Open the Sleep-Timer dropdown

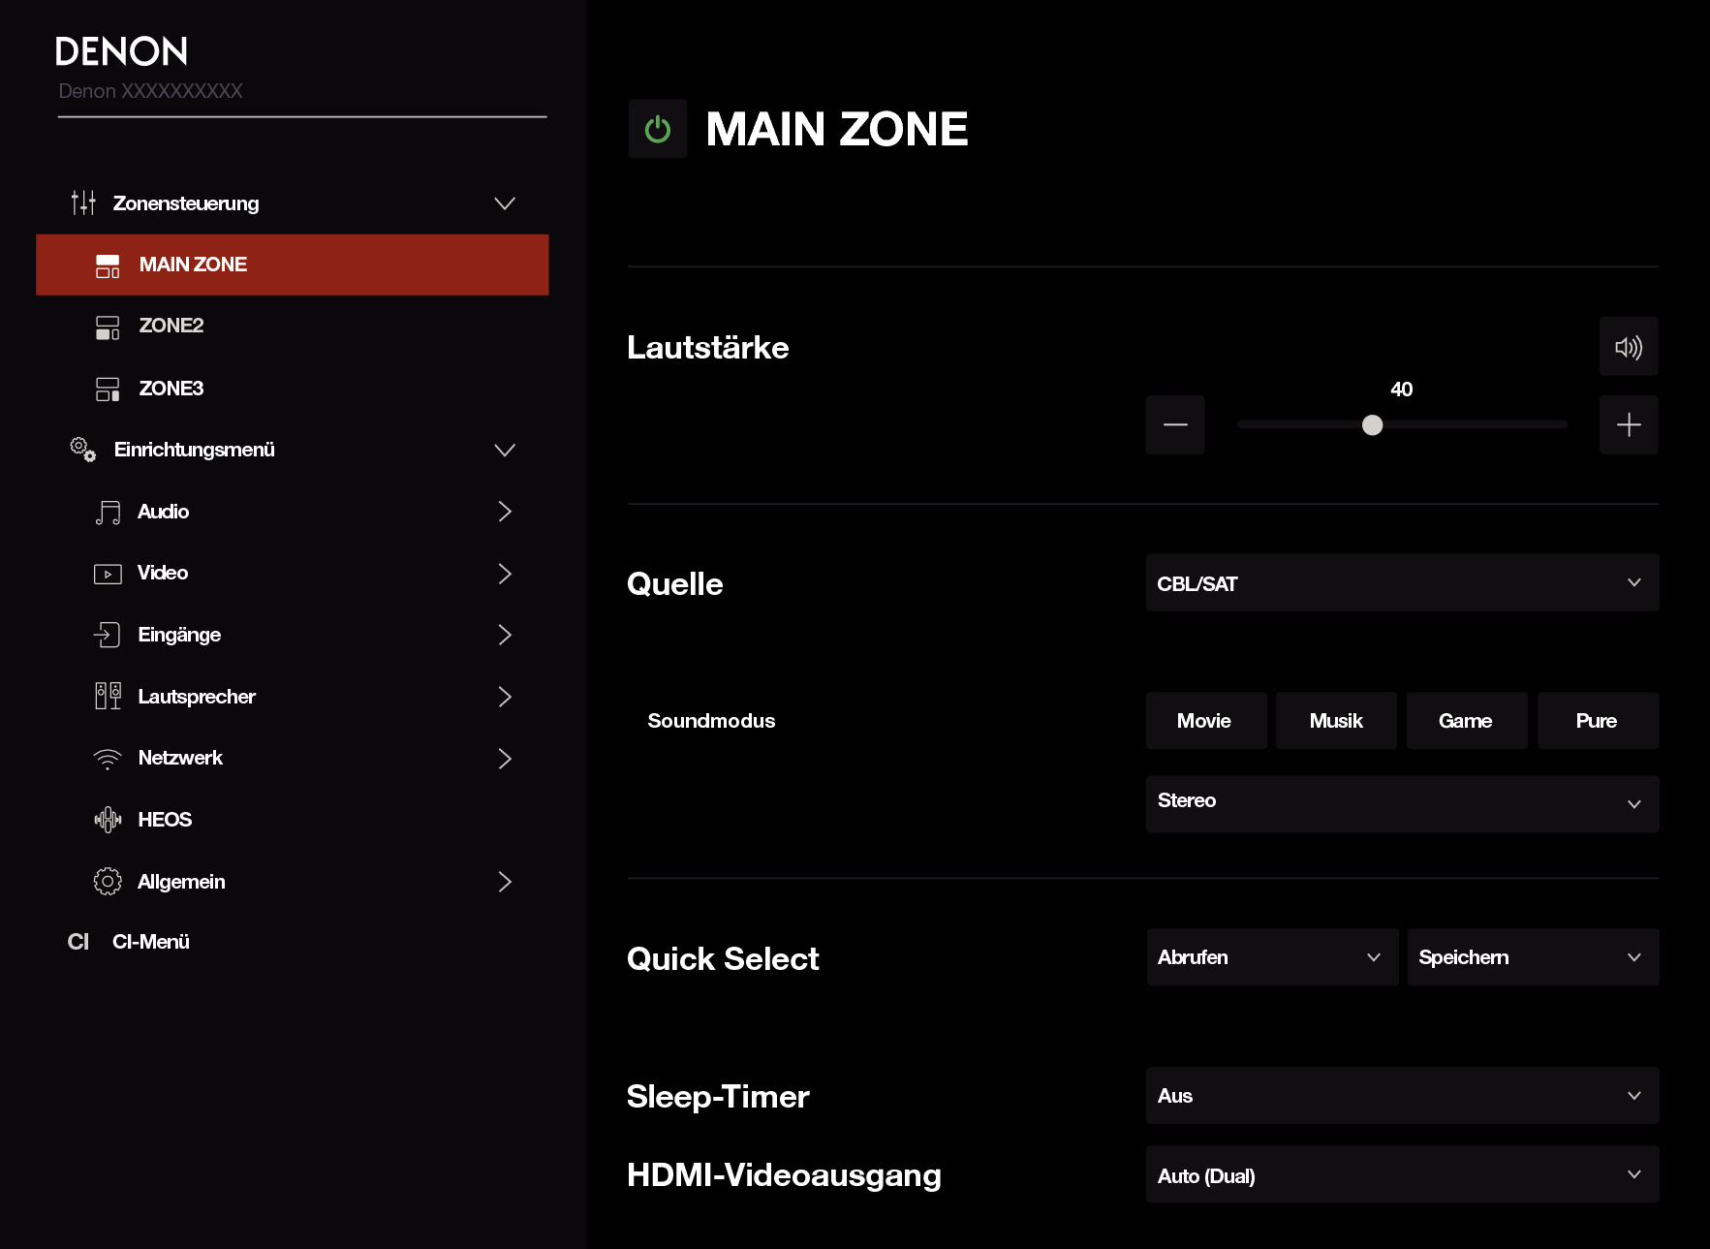pyautogui.click(x=1401, y=1096)
